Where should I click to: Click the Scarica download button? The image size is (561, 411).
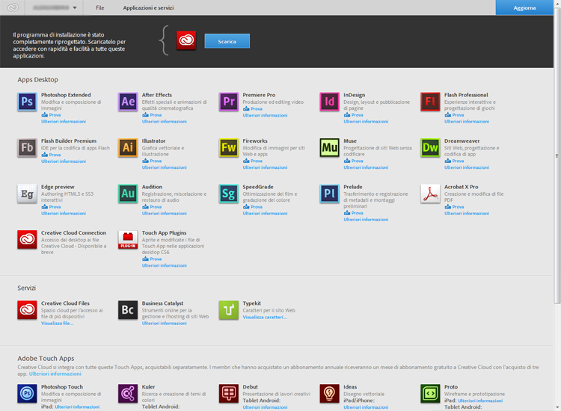(227, 41)
